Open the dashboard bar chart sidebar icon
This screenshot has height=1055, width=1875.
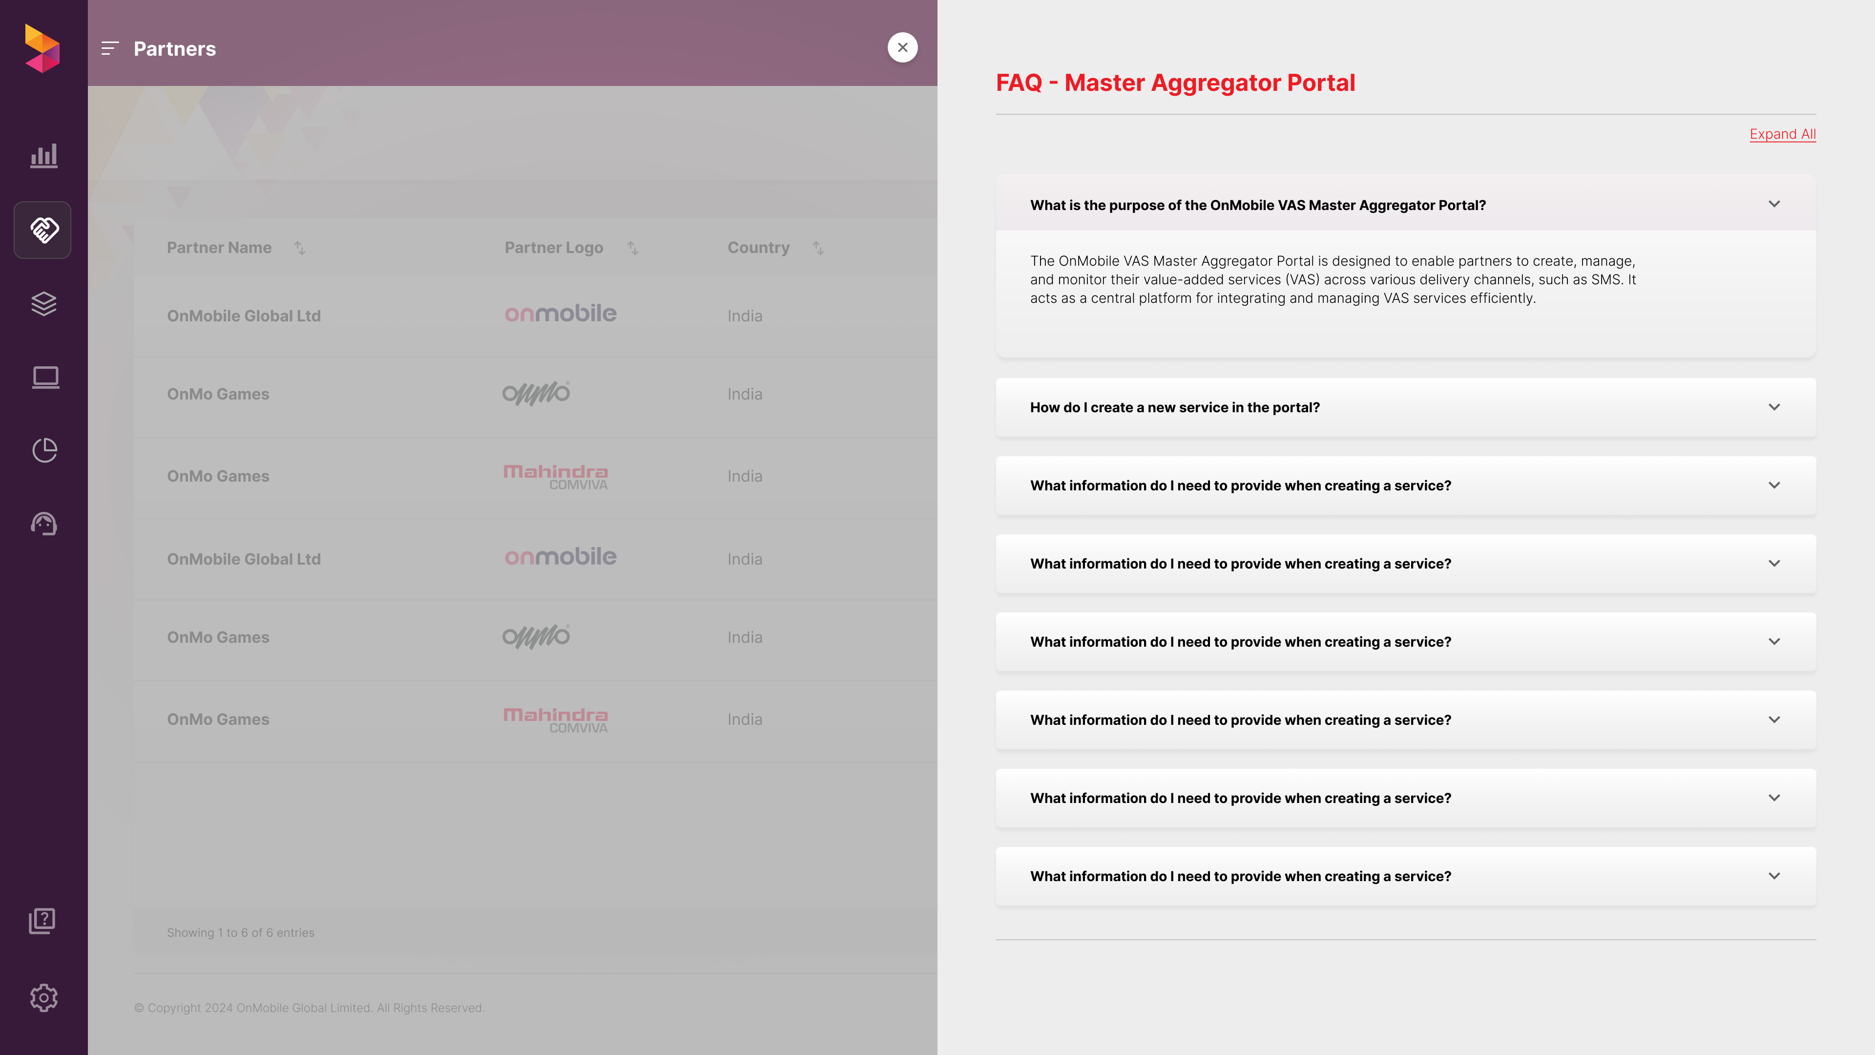tap(43, 156)
